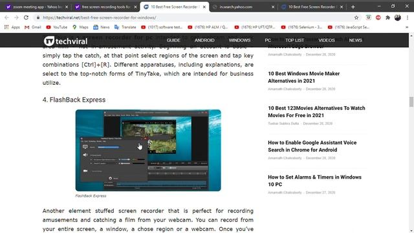The width and height of the screenshot is (414, 233).
Task: Open the Gmail bookmark
Action: pyautogui.click(x=33, y=27)
